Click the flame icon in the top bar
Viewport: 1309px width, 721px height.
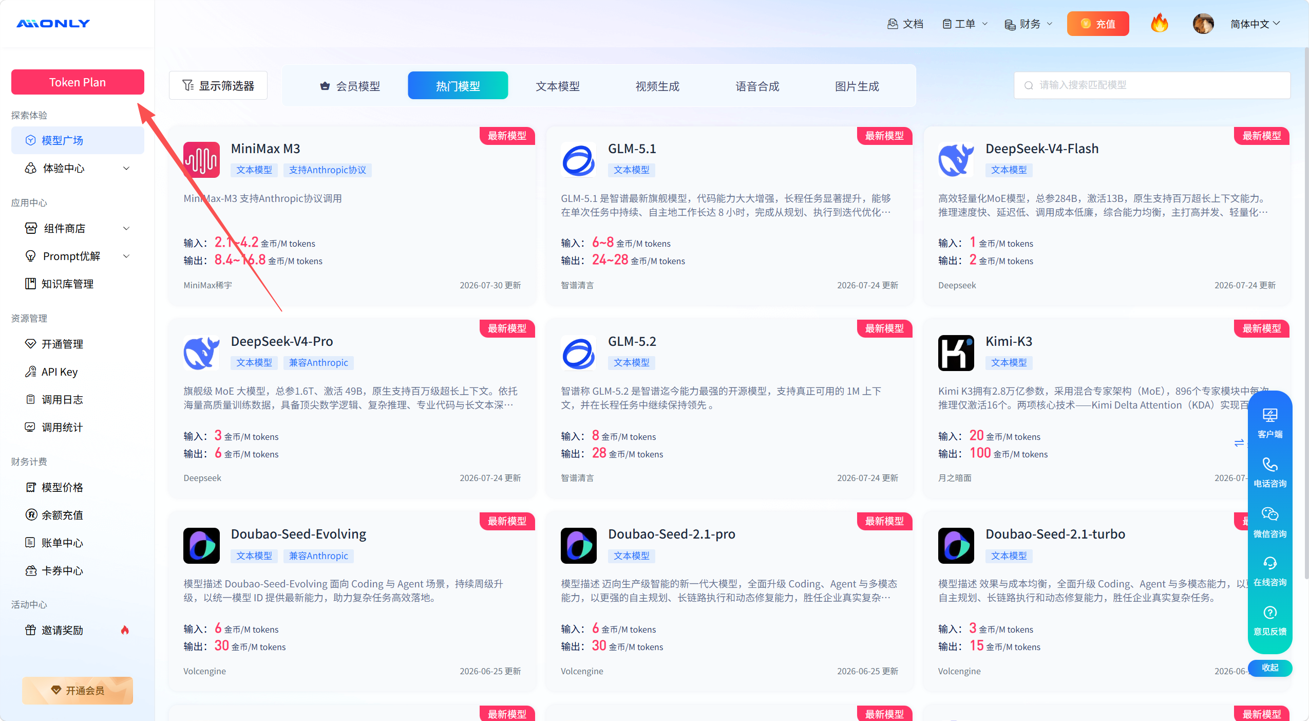point(1159,24)
